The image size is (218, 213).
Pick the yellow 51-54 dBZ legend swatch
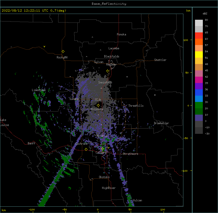pos(199,55)
